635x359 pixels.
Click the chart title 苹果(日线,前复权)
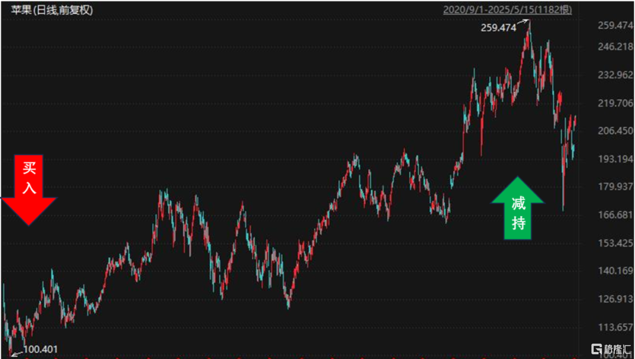coord(52,10)
